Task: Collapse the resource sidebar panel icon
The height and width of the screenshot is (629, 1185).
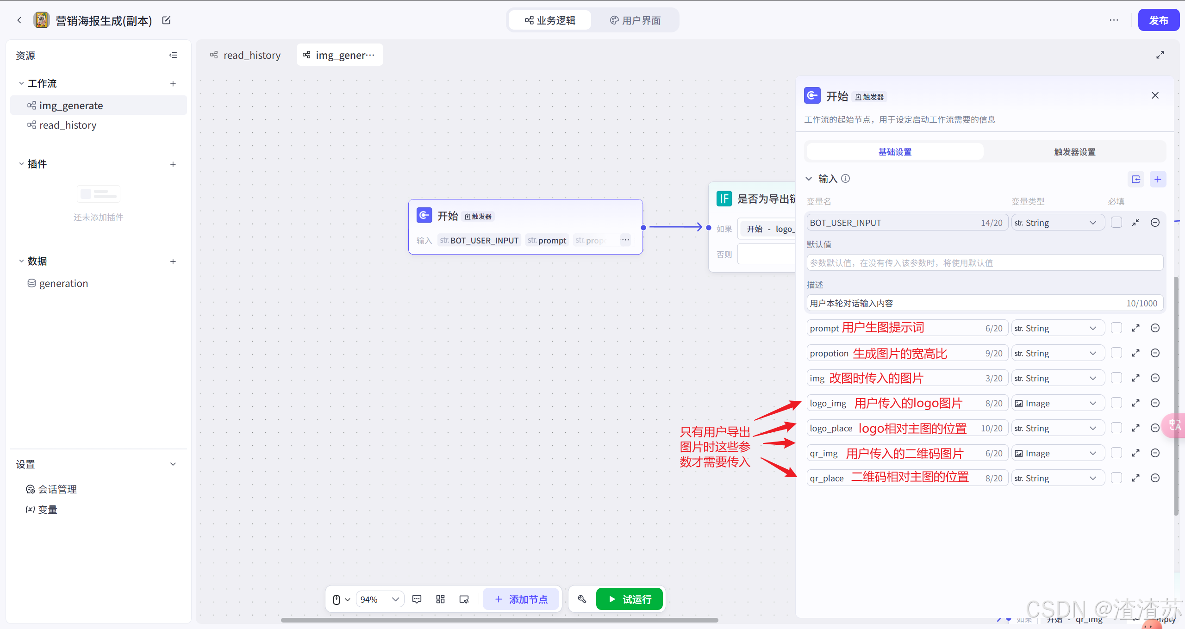Action: click(x=173, y=55)
